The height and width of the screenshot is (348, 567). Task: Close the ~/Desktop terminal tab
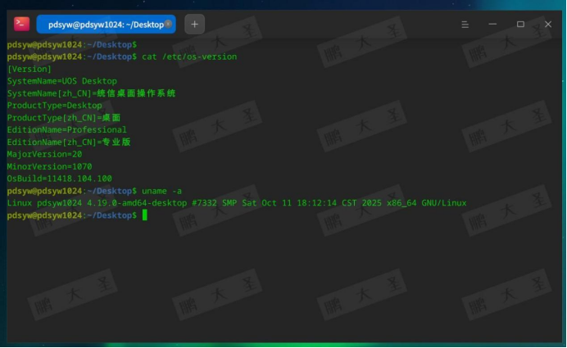(168, 24)
